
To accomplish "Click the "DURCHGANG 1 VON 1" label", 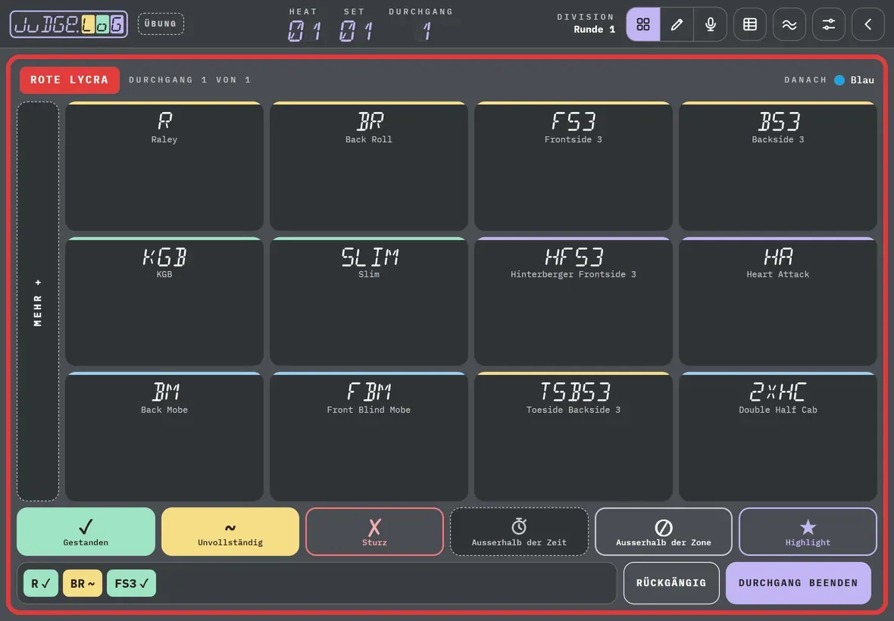I will [190, 80].
